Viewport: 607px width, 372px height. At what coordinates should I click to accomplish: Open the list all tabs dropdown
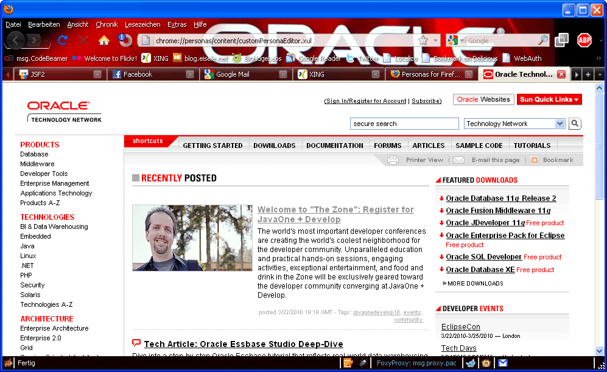pyautogui.click(x=600, y=74)
